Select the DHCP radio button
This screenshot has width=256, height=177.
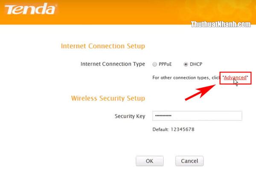point(186,64)
